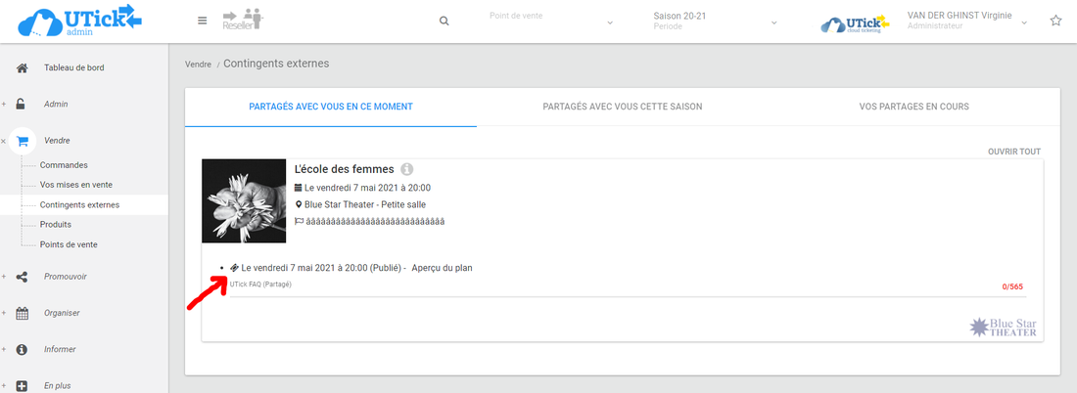Click the hamburger menu icon
Image resolution: width=1077 pixels, height=393 pixels.
tap(203, 21)
